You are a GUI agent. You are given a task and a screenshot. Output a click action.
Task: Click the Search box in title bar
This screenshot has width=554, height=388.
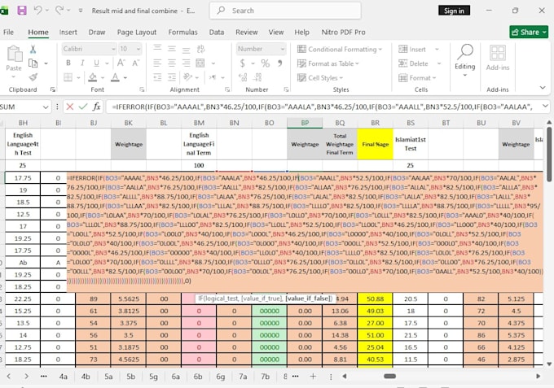(x=285, y=11)
